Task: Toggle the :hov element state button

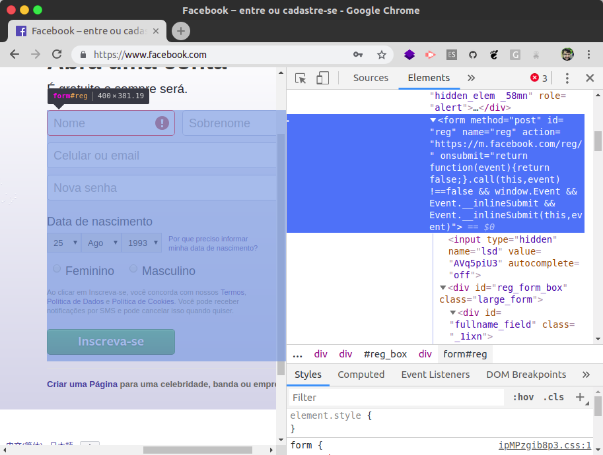Action: (x=523, y=397)
